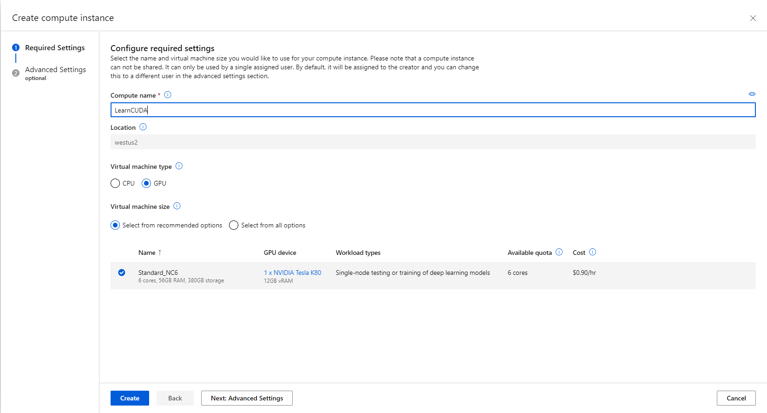
Task: Close the Create compute instance dialog
Action: tap(753, 18)
